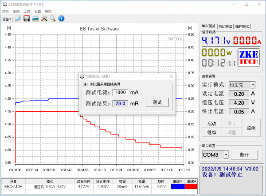Open the COM3 serial port dropdown
The image size is (266, 196).
point(226,155)
